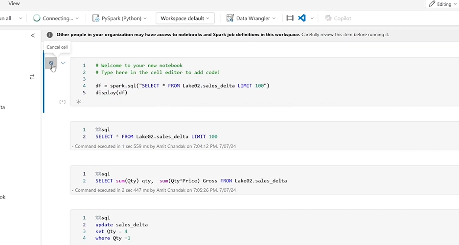
Task: Click the Data Wrangler icon
Action: [x=230, y=18]
